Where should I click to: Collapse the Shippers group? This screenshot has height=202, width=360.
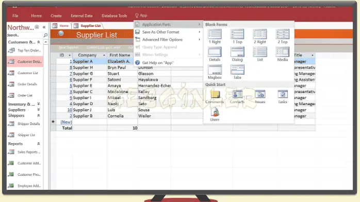[x=39, y=115]
